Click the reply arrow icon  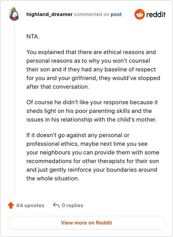[56, 205]
